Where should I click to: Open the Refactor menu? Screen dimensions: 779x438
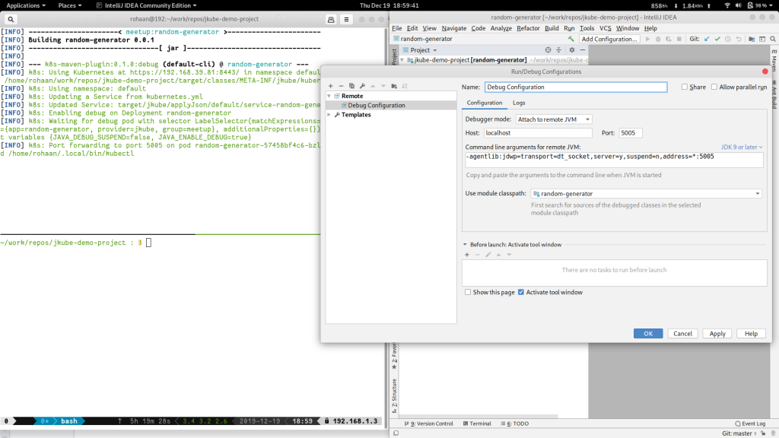[x=528, y=28]
